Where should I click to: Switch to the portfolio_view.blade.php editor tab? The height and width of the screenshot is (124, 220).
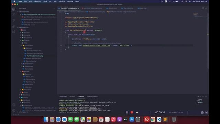tap(92, 8)
